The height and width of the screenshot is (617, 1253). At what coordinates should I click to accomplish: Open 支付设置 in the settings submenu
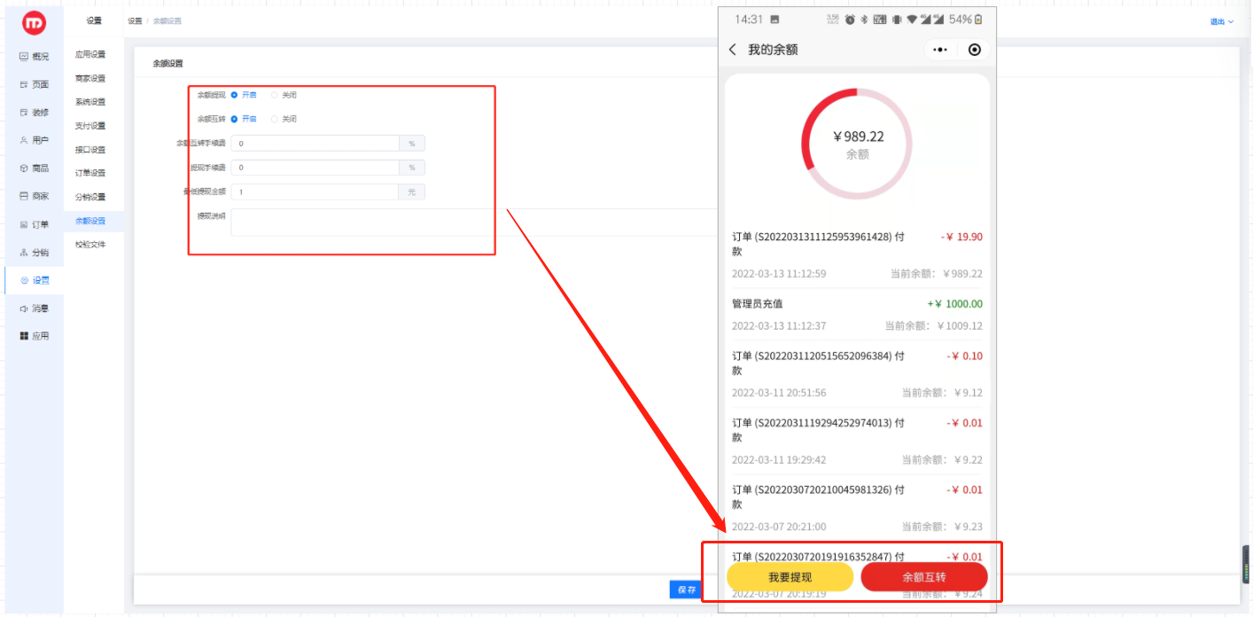[x=90, y=126]
